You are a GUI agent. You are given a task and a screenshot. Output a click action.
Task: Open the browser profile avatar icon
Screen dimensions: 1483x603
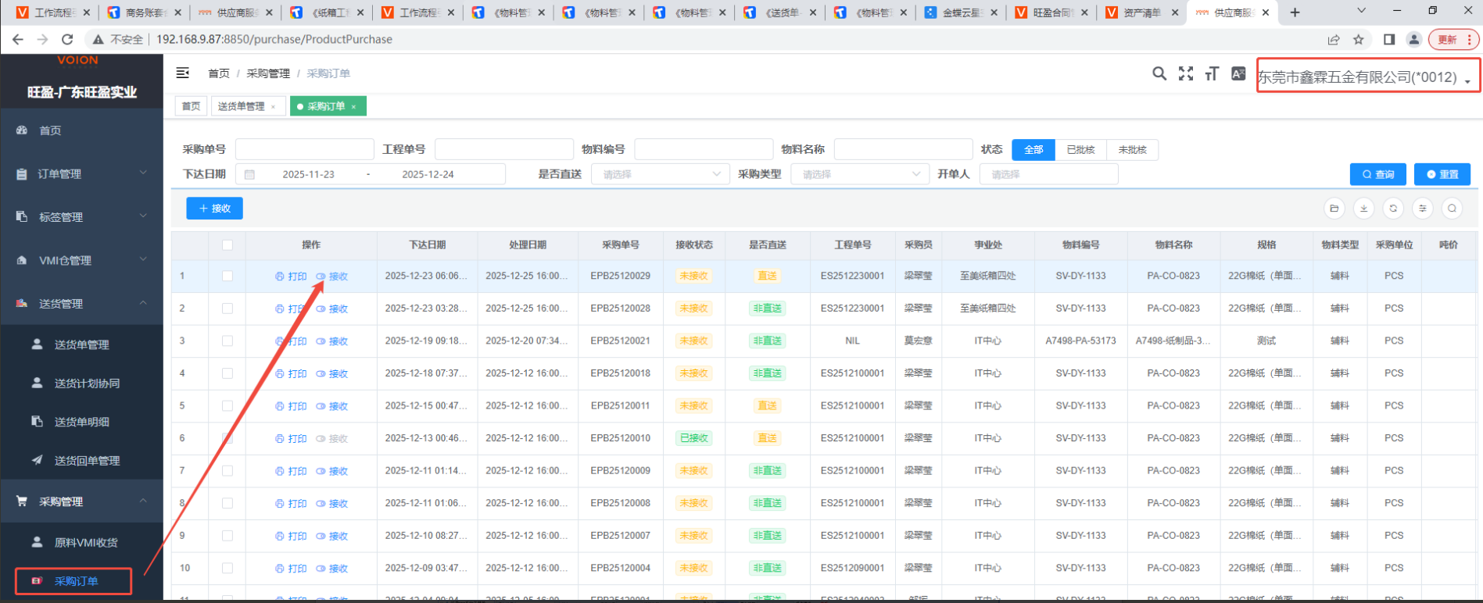(x=1413, y=39)
